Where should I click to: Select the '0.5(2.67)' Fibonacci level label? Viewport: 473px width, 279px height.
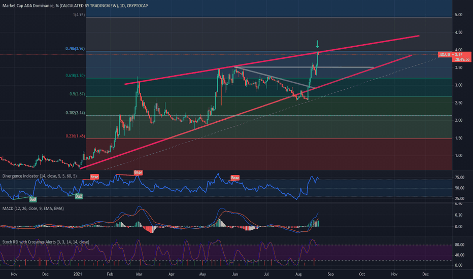tap(77, 94)
